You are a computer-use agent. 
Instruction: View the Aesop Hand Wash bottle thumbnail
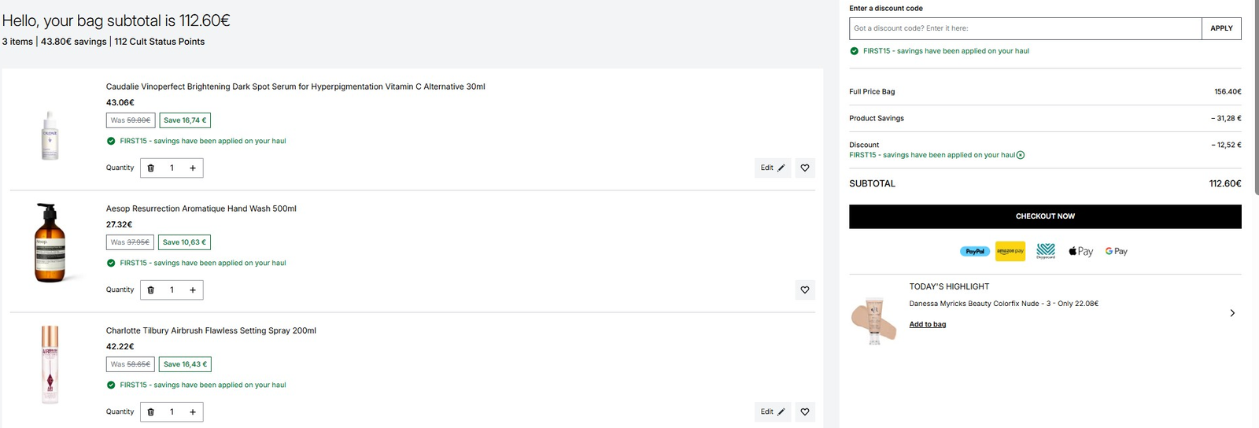click(50, 243)
